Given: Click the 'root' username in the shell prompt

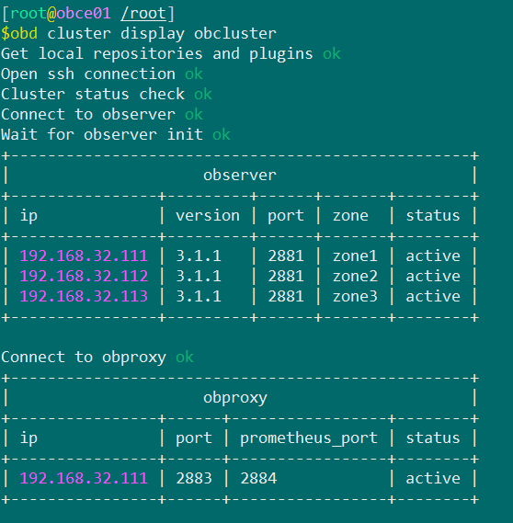Looking at the screenshot, I should click(28, 14).
